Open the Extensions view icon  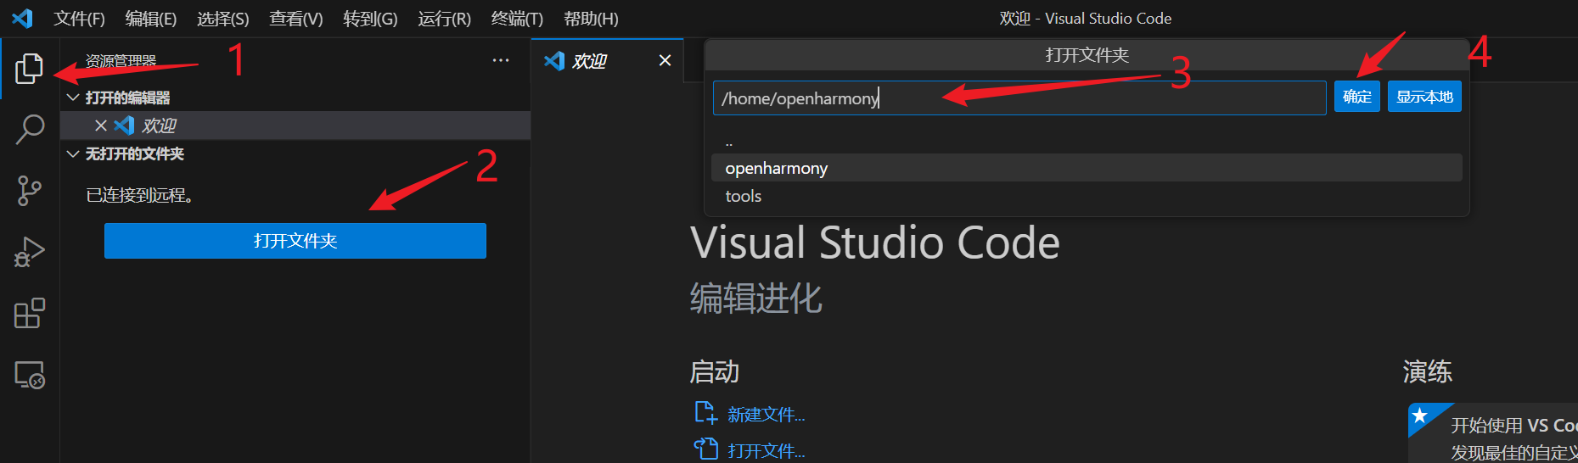pyautogui.click(x=30, y=313)
